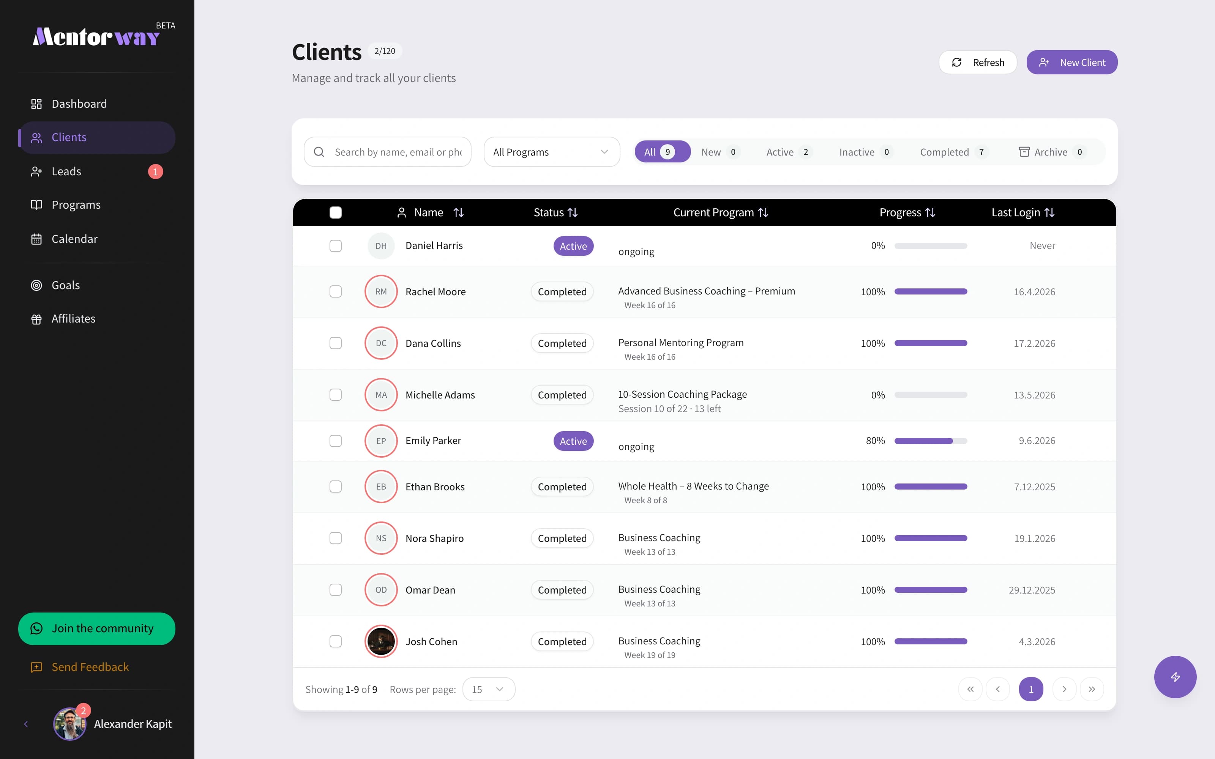Open Josh Cohen's avatar photo
The height and width of the screenshot is (759, 1215).
point(381,641)
